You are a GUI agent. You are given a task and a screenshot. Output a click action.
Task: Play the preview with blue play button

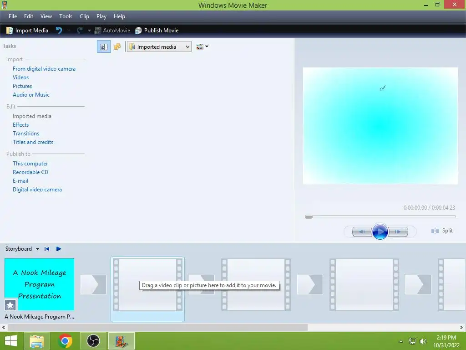[380, 232]
